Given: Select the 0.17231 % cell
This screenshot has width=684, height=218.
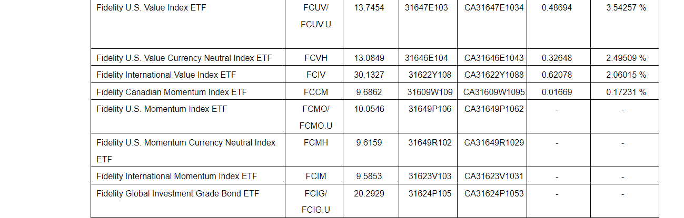Looking at the screenshot, I should point(626,92).
